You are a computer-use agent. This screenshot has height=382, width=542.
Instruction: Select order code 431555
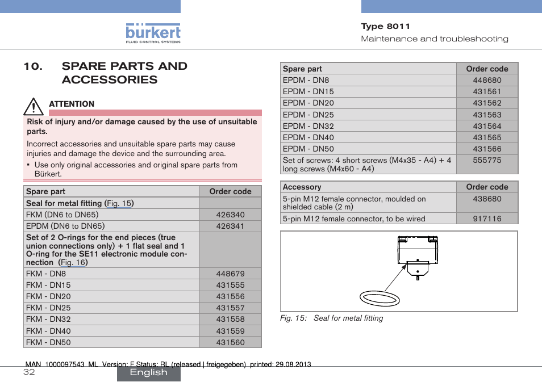tap(230, 285)
